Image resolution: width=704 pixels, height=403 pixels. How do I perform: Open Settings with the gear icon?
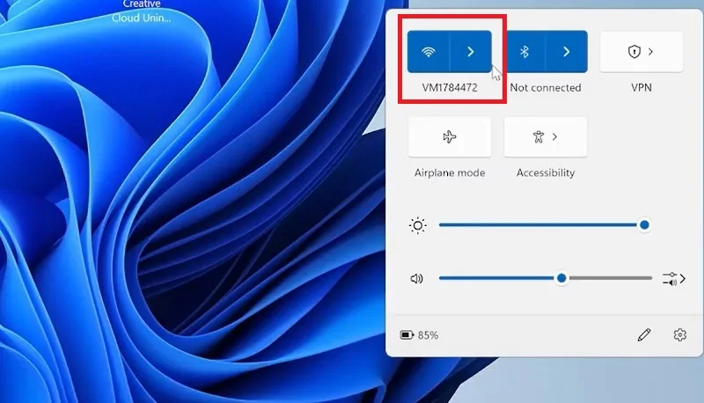[x=679, y=334]
